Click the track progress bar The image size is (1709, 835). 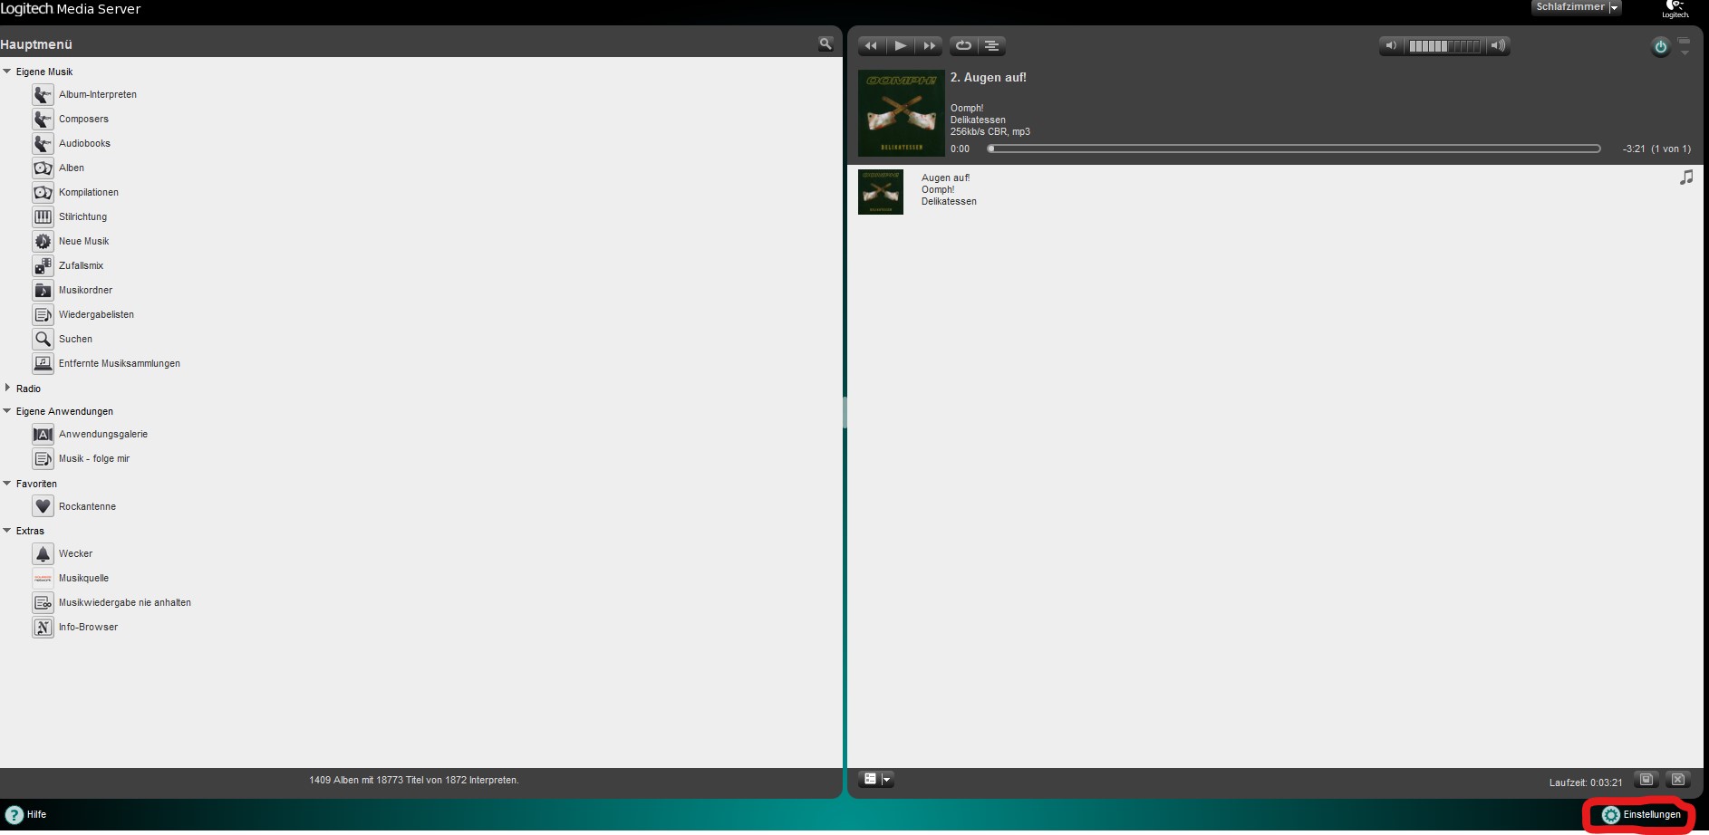[x=1294, y=149]
